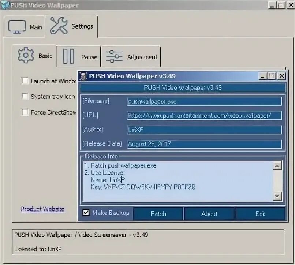Click the URL field in patcher
This screenshot has height=265, width=295.
click(205, 115)
